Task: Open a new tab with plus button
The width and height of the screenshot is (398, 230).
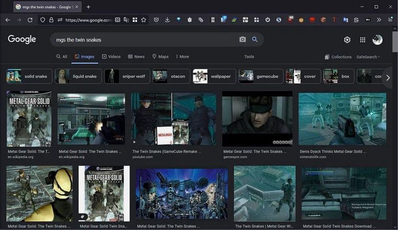Action: pyautogui.click(x=88, y=7)
